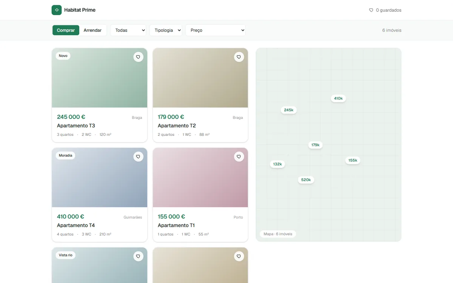Screen dimensions: 453x283
Task: Select the 245k map price pin
Action: pos(289,110)
